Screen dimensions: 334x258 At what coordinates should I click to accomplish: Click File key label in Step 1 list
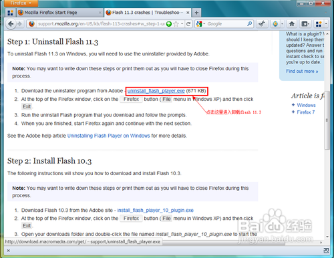coord(166,99)
